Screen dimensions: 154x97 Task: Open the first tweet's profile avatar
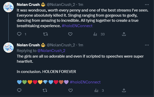tap(9, 7)
